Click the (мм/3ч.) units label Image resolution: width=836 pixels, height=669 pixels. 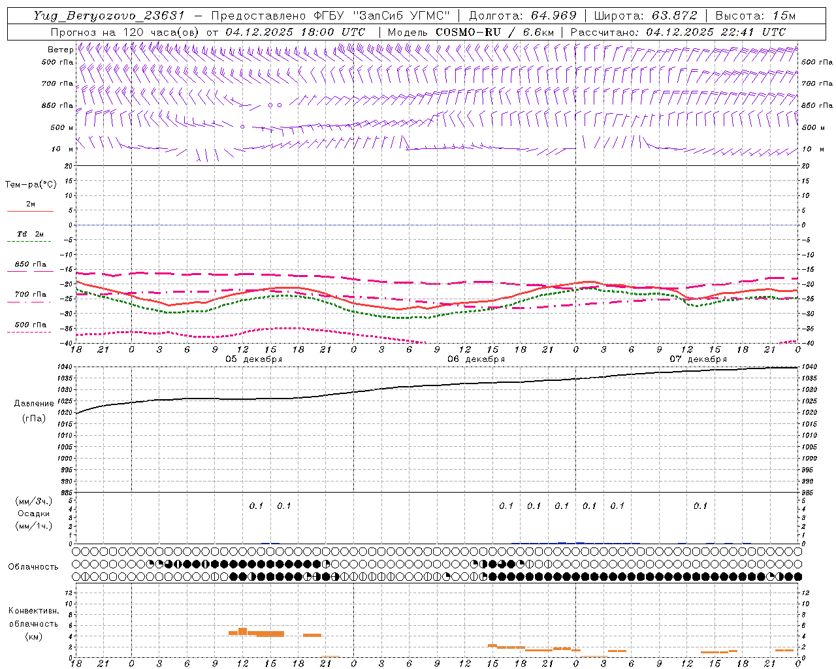click(x=33, y=501)
